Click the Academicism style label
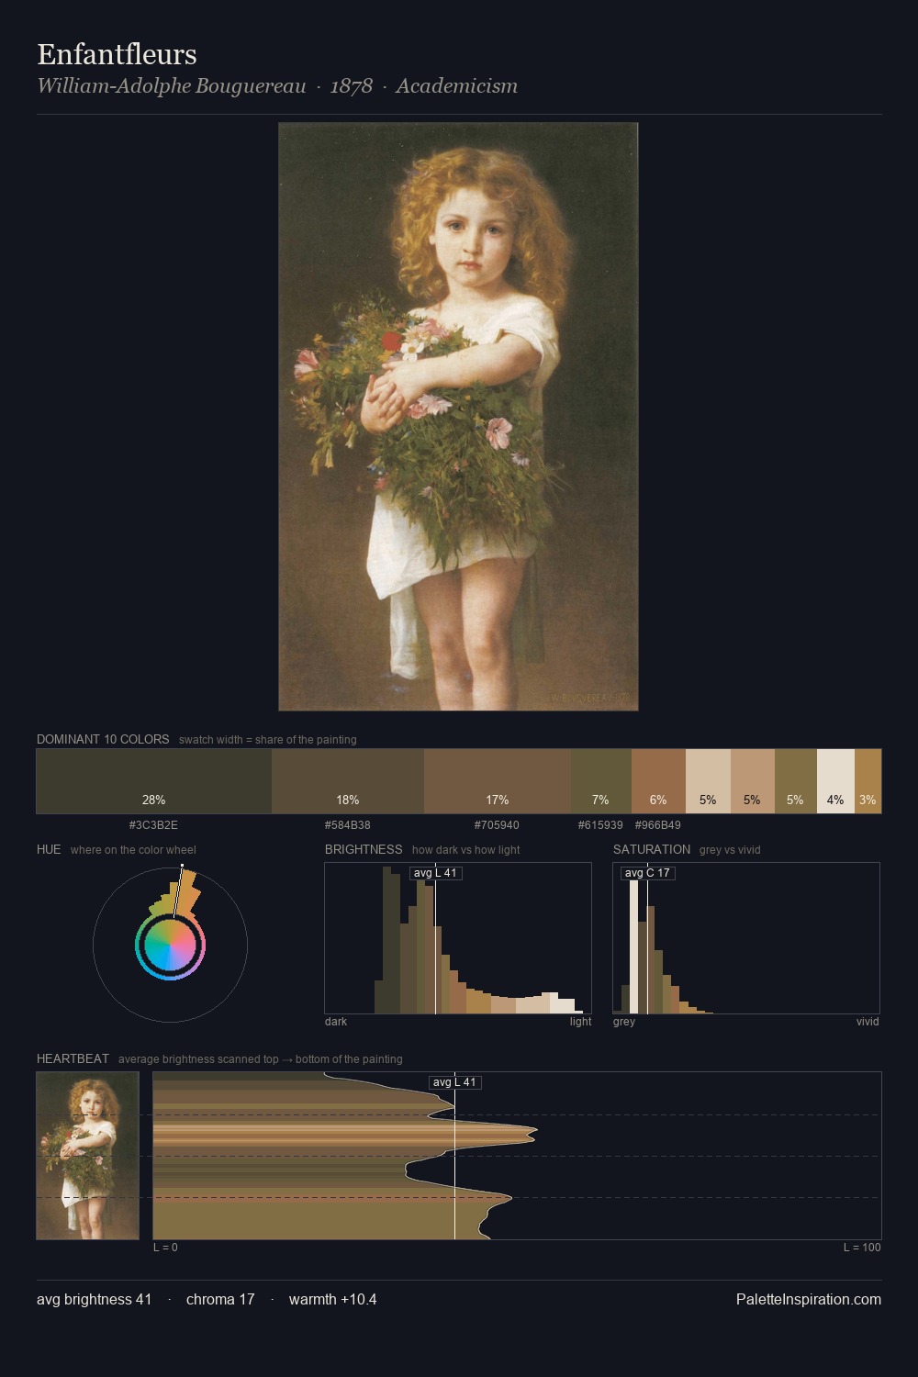 (x=457, y=86)
